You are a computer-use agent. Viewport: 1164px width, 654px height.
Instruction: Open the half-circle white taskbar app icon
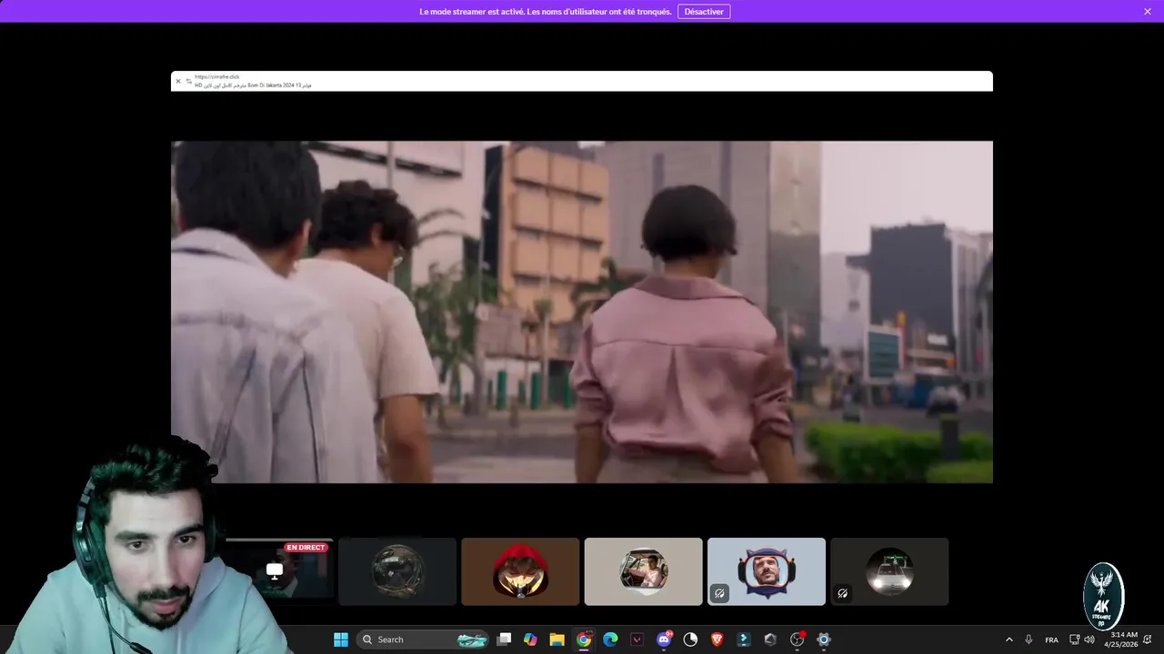coord(690,639)
